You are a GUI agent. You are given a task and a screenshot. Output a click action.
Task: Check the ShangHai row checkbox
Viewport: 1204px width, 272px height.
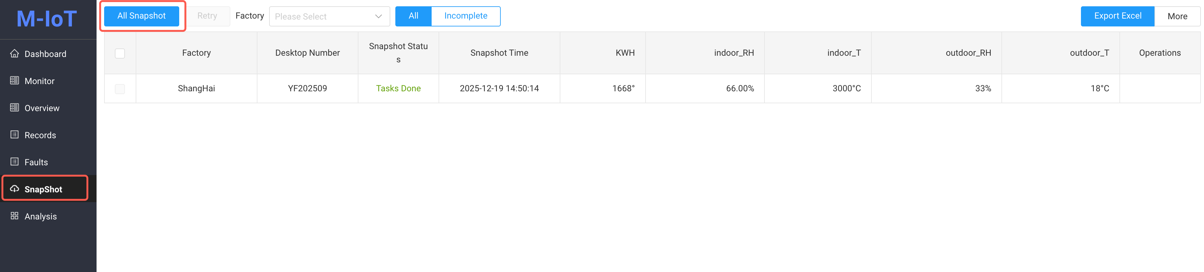(120, 89)
